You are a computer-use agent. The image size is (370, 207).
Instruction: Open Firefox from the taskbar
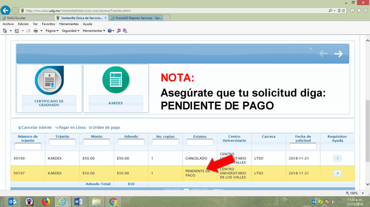point(46,202)
